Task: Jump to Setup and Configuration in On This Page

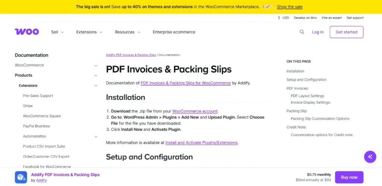Action: [x=307, y=80]
